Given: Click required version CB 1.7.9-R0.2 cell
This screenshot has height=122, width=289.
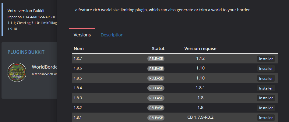Looking at the screenshot, I should (200, 117).
